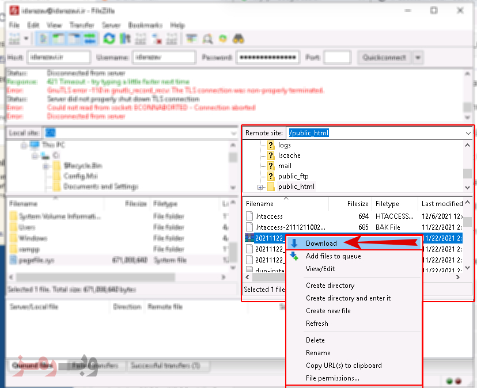The width and height of the screenshot is (477, 388).
Task: Collapse the This PC local tree node
Action: pos(24,145)
